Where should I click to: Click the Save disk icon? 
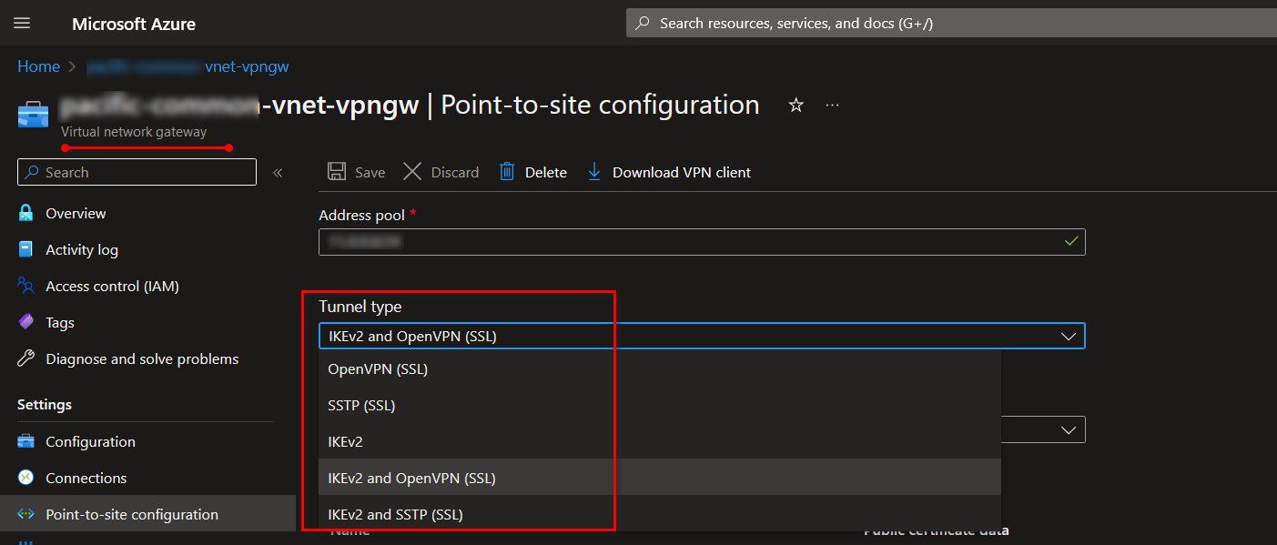coord(337,172)
